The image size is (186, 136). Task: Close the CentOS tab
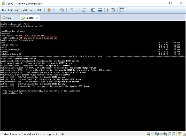pyautogui.click(x=37, y=18)
